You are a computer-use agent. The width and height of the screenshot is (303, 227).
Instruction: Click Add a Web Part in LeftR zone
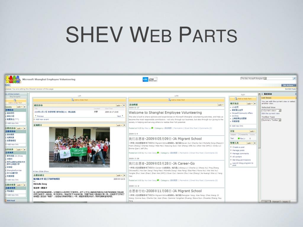click(176, 100)
